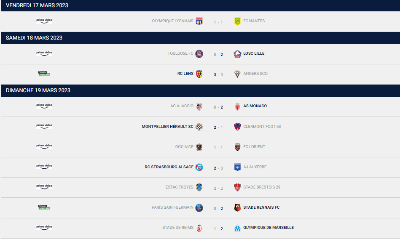Click Canal+ Sport 360 logo on Lens match
The width and height of the screenshot is (400, 239).
pyautogui.click(x=44, y=73)
